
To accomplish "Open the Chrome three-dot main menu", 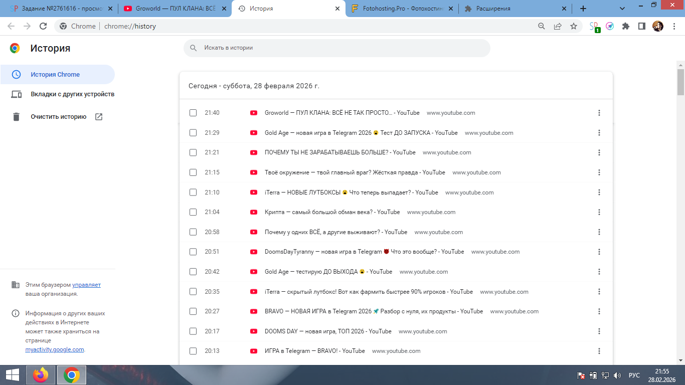I will coord(674,26).
